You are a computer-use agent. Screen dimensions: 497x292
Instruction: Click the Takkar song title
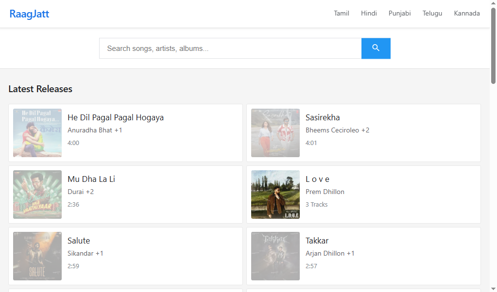click(x=317, y=241)
